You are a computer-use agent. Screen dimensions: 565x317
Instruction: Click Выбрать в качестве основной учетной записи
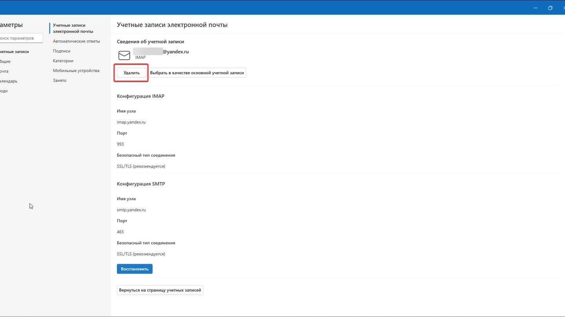click(197, 73)
